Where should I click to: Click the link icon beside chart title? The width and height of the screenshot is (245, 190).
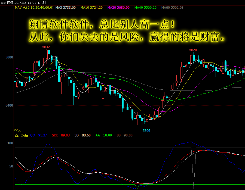point(3,3)
